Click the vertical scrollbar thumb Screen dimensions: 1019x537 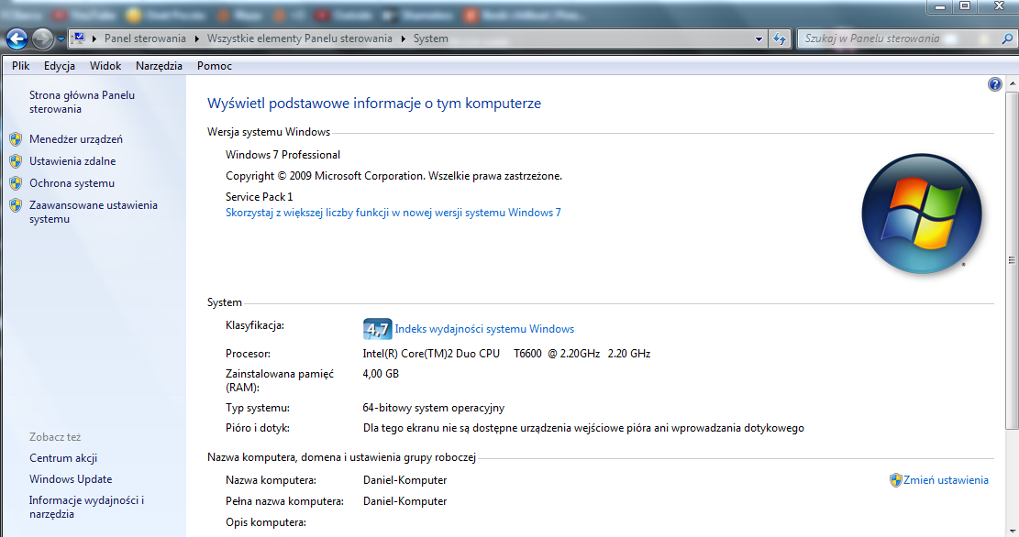coord(1011,259)
